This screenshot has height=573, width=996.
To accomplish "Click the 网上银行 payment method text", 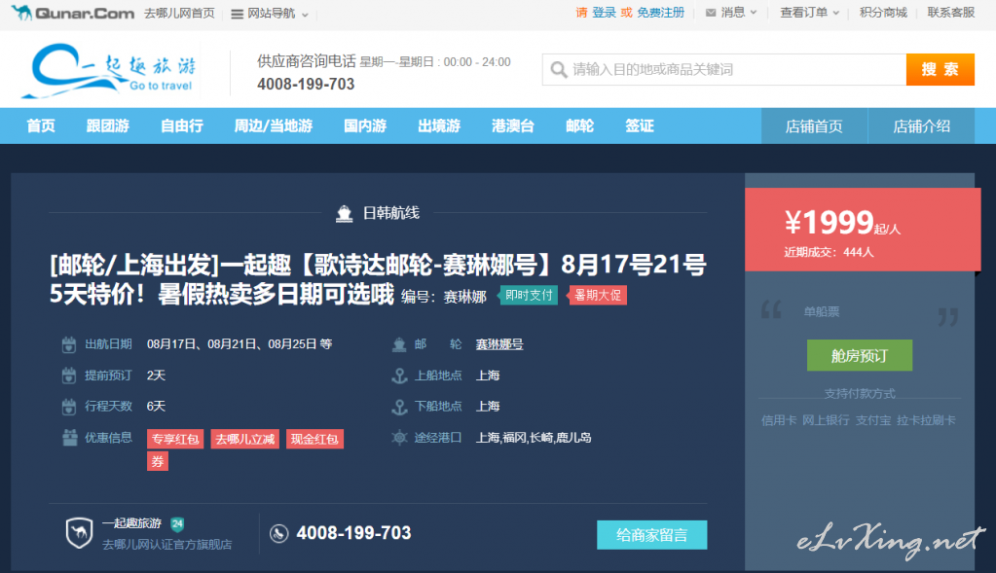I will tap(826, 420).
